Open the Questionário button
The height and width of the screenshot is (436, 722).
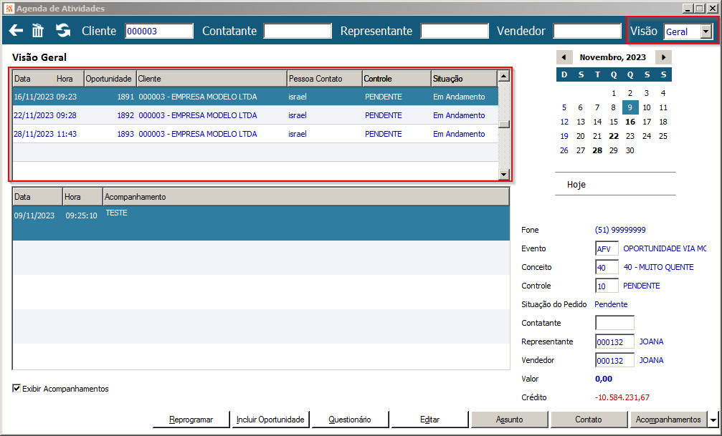(349, 420)
